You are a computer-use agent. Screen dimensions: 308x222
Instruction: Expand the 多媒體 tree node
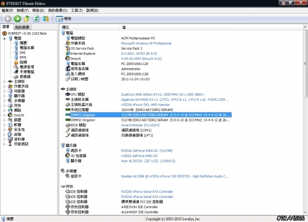[4, 100]
